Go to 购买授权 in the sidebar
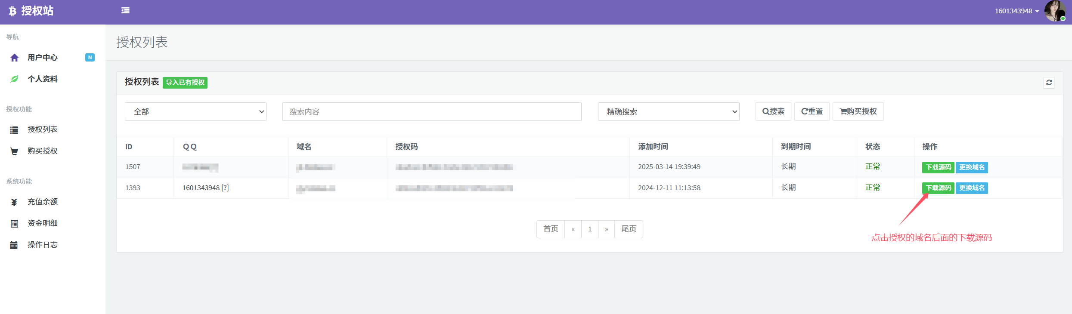Screen dimensions: 1072x314 coord(43,151)
